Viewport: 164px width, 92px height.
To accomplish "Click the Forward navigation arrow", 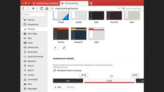I will coord(28,8).
